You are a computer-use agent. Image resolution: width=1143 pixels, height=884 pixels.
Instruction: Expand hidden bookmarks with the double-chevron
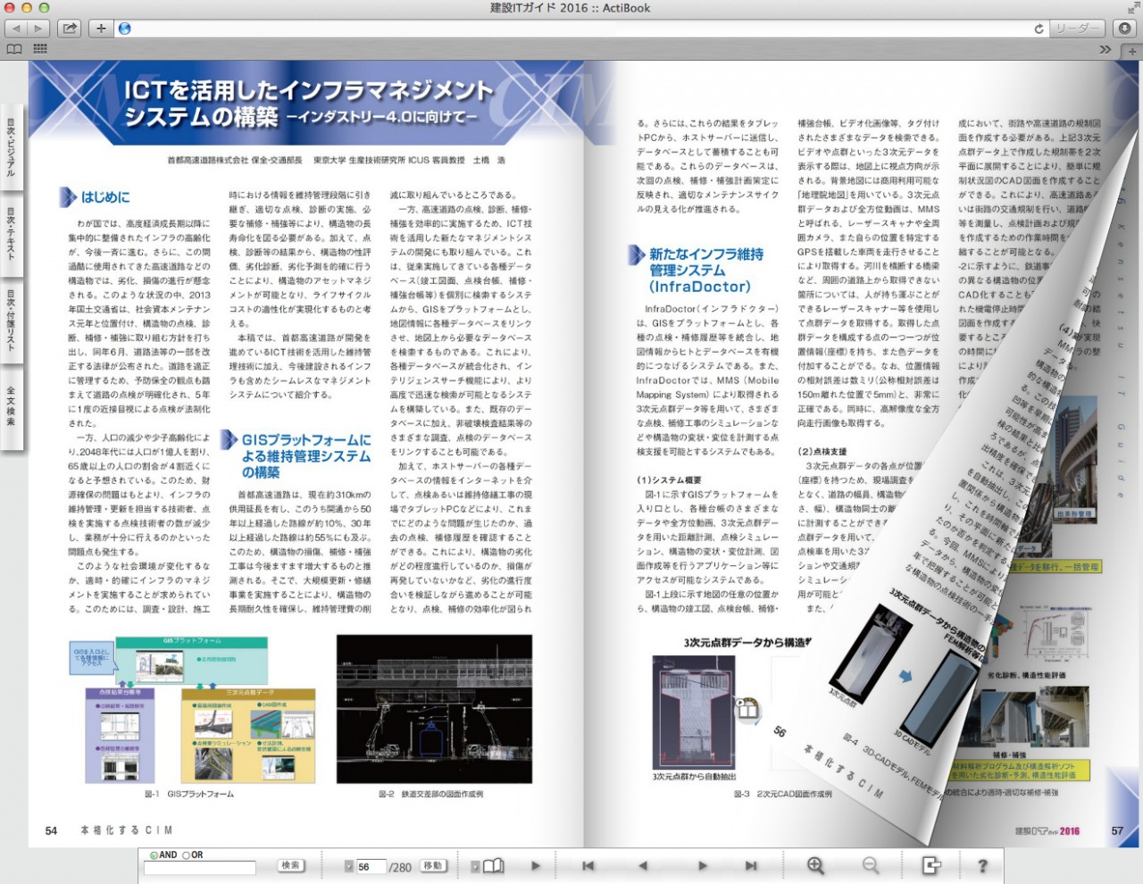pos(1105,50)
